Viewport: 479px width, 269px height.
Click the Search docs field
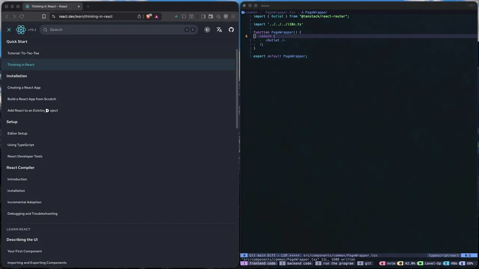click(x=119, y=30)
